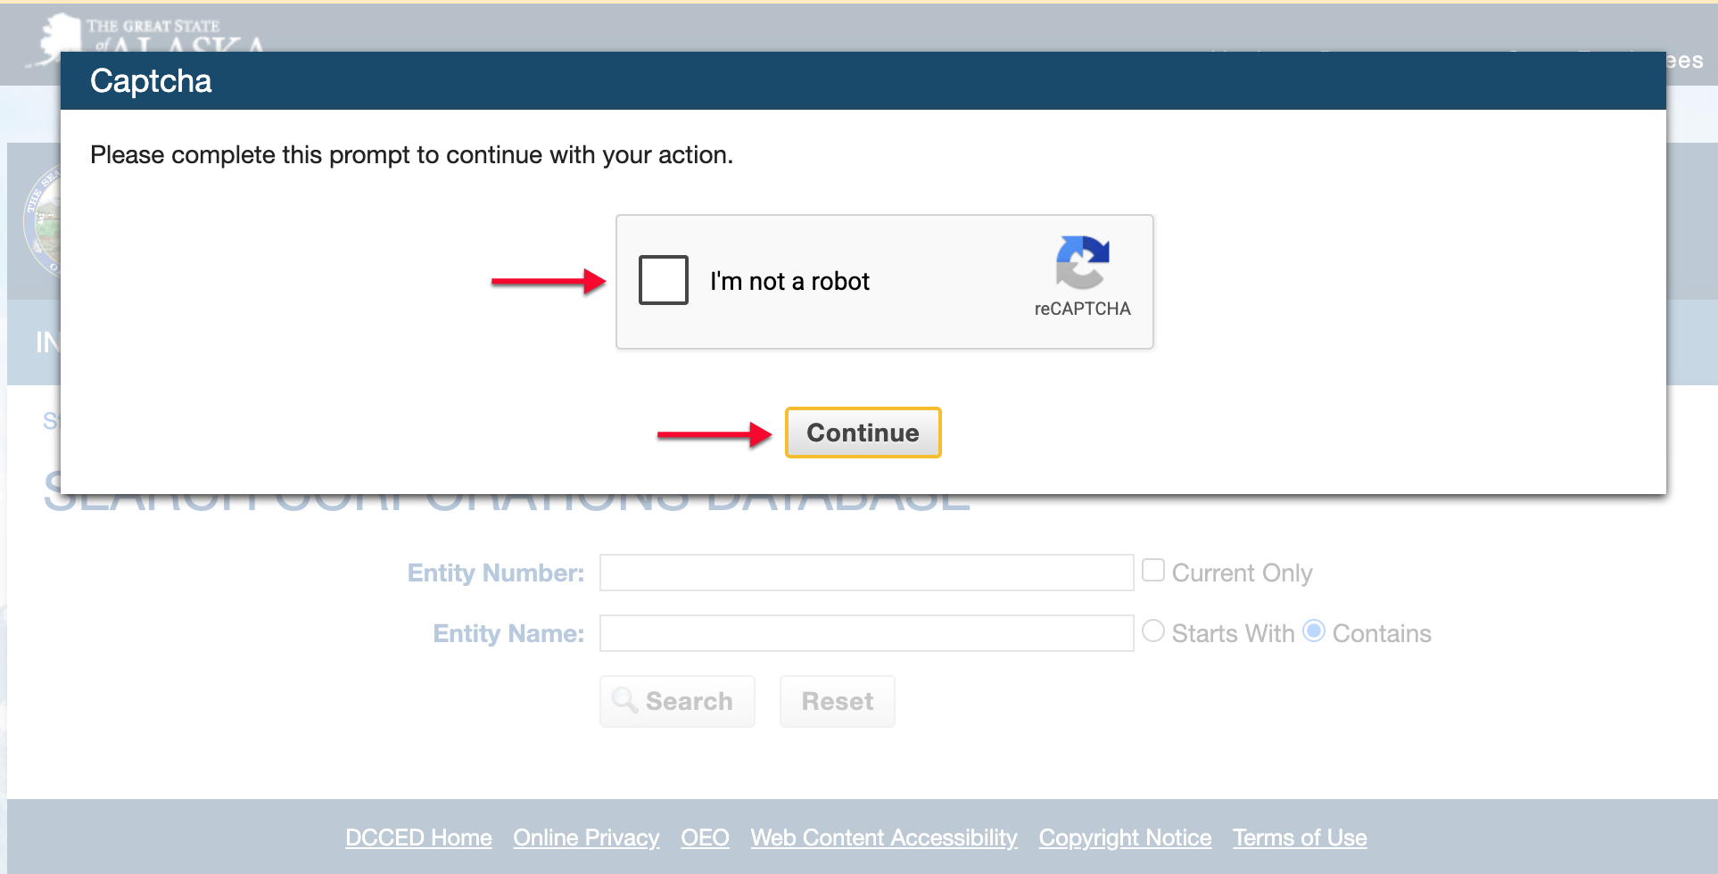1718x874 pixels.
Task: Focus the Entity Name input field
Action: click(x=866, y=633)
